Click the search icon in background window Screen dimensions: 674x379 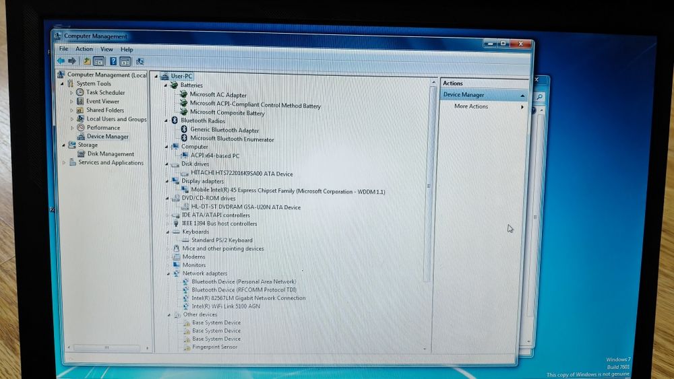coord(539,98)
